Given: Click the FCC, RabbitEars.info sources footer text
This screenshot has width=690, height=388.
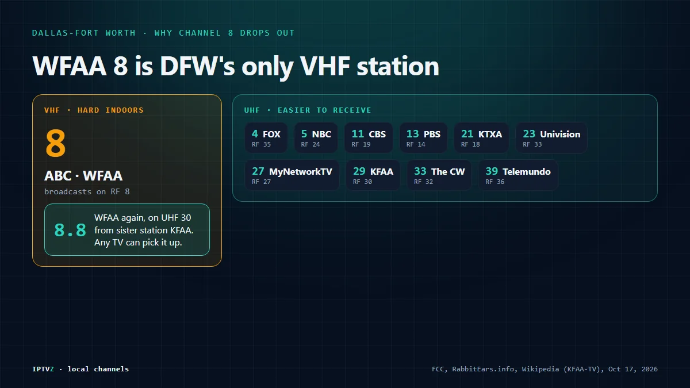Looking at the screenshot, I should click(x=545, y=369).
